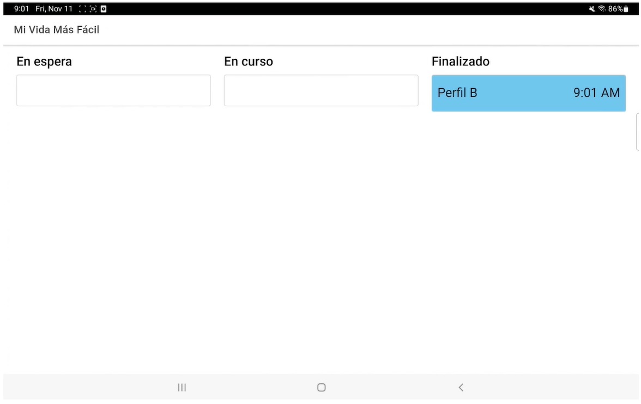Open the edge panel handle on right
Viewport: 641px width, 404px height.
[638, 132]
